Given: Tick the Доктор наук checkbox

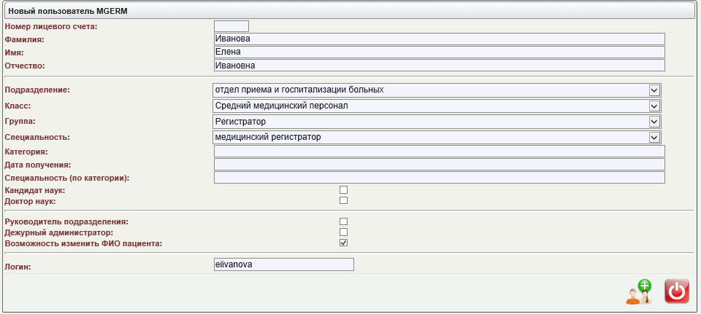Looking at the screenshot, I should [343, 200].
